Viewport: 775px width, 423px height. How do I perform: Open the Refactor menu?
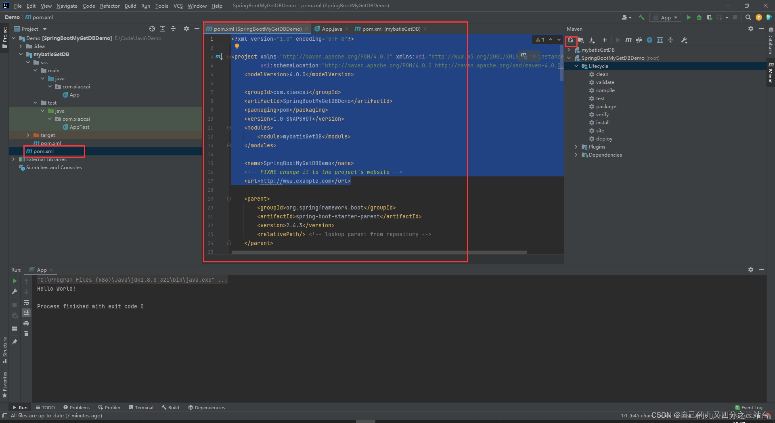pos(110,6)
